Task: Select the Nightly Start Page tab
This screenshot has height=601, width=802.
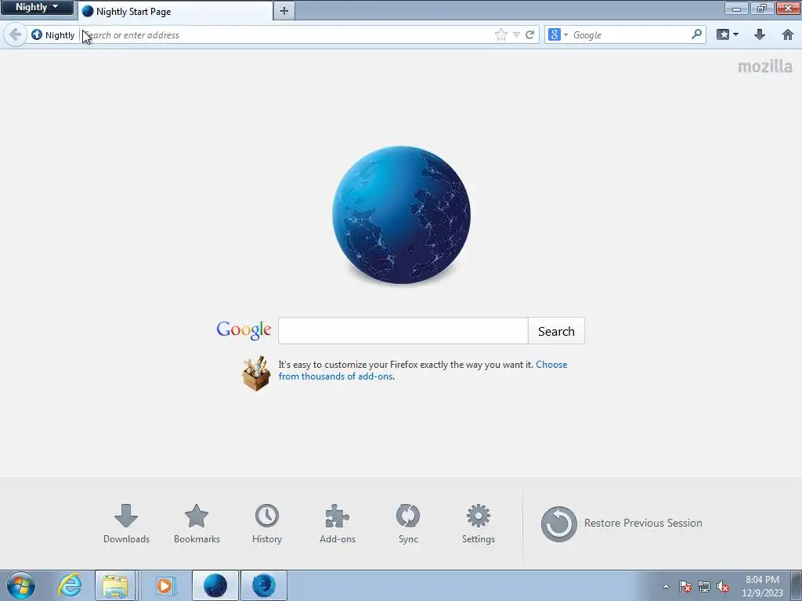Action: tap(175, 11)
